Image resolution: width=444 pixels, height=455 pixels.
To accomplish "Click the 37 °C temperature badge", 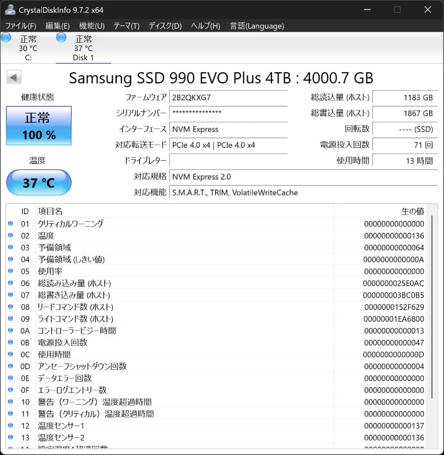I will pos(38,182).
